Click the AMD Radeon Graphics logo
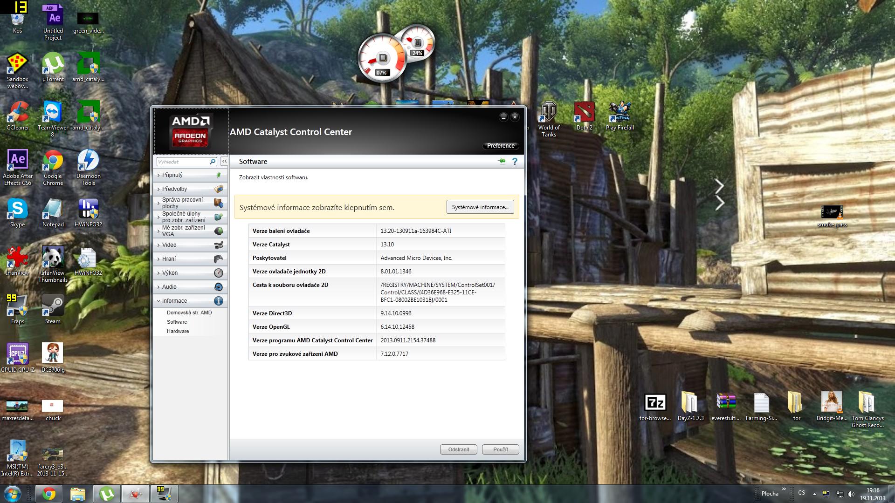 click(191, 131)
